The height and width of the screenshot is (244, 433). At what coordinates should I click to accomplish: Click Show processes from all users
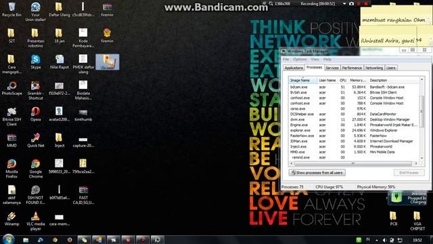click(x=317, y=173)
